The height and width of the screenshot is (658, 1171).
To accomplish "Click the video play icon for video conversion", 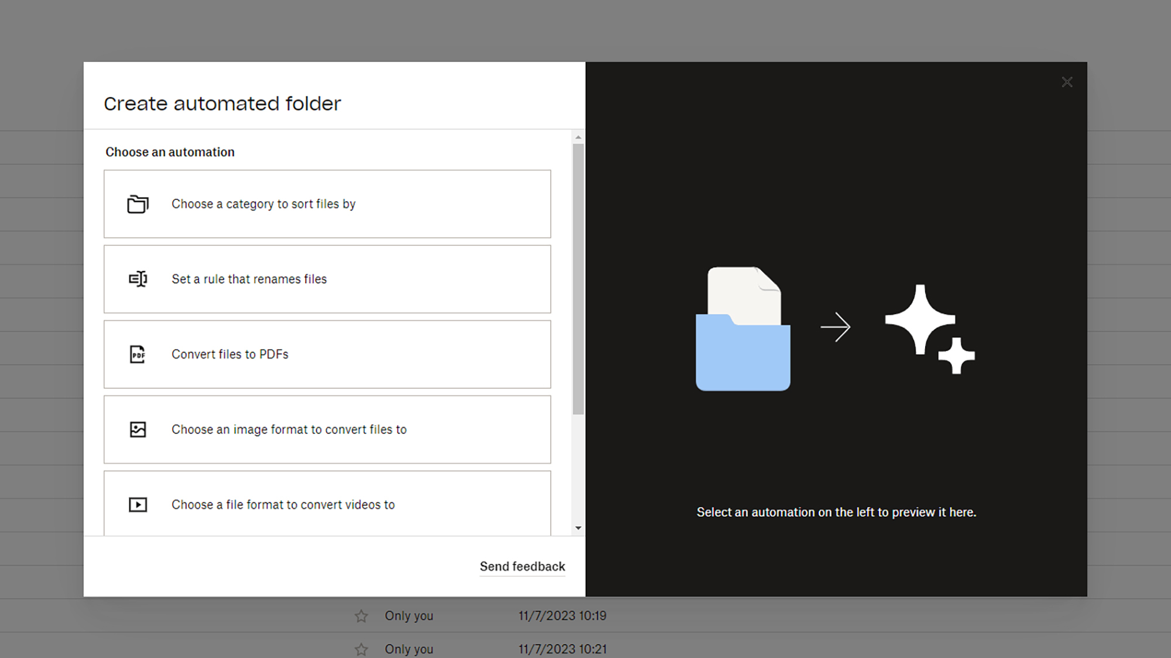I will click(138, 505).
